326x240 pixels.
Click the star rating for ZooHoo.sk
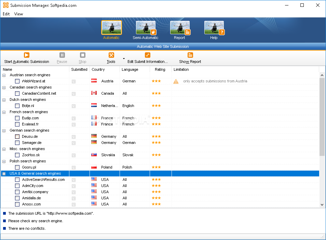[x=157, y=155]
